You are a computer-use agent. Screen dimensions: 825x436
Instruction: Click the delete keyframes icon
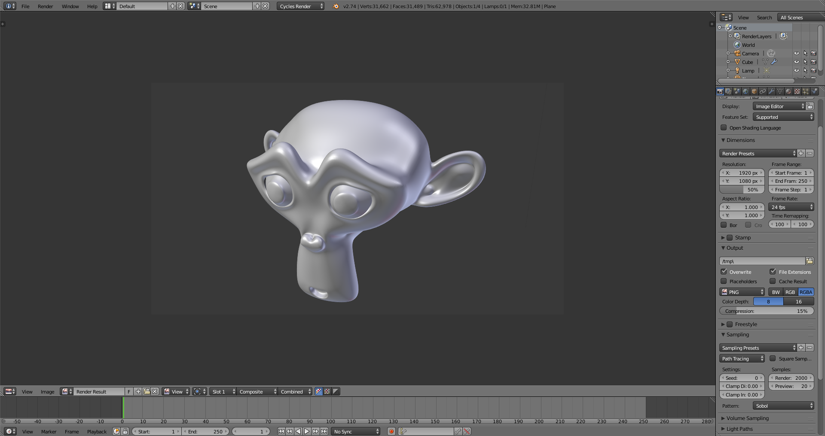point(467,431)
